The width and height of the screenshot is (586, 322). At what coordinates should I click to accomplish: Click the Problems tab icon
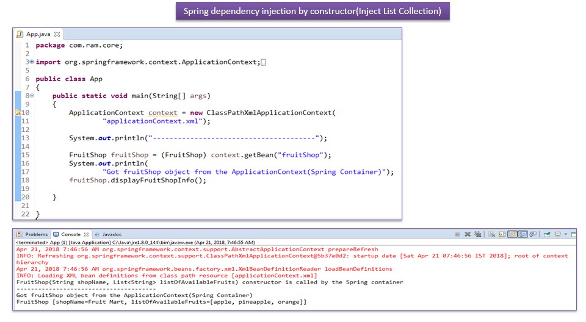(20, 234)
